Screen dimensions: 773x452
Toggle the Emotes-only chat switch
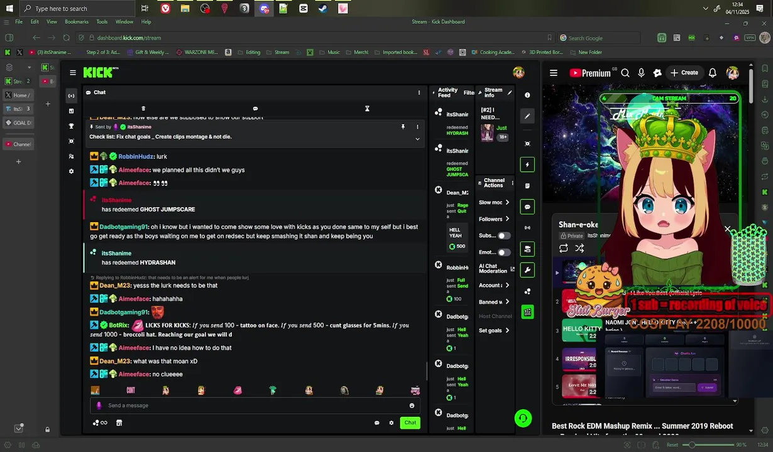coord(504,252)
